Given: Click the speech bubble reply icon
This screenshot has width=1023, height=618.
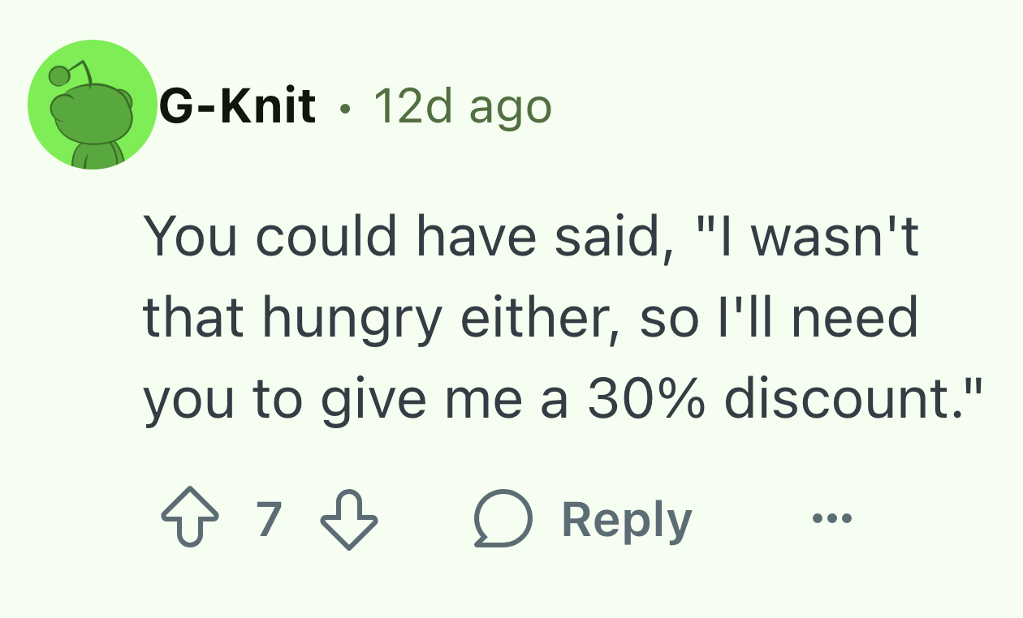Looking at the screenshot, I should click(x=503, y=520).
